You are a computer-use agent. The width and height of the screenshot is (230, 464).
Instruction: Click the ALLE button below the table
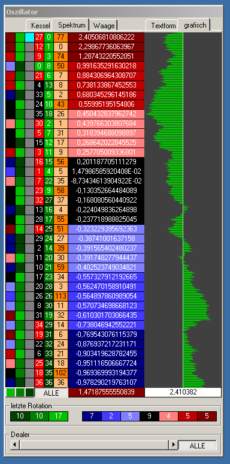point(52,393)
